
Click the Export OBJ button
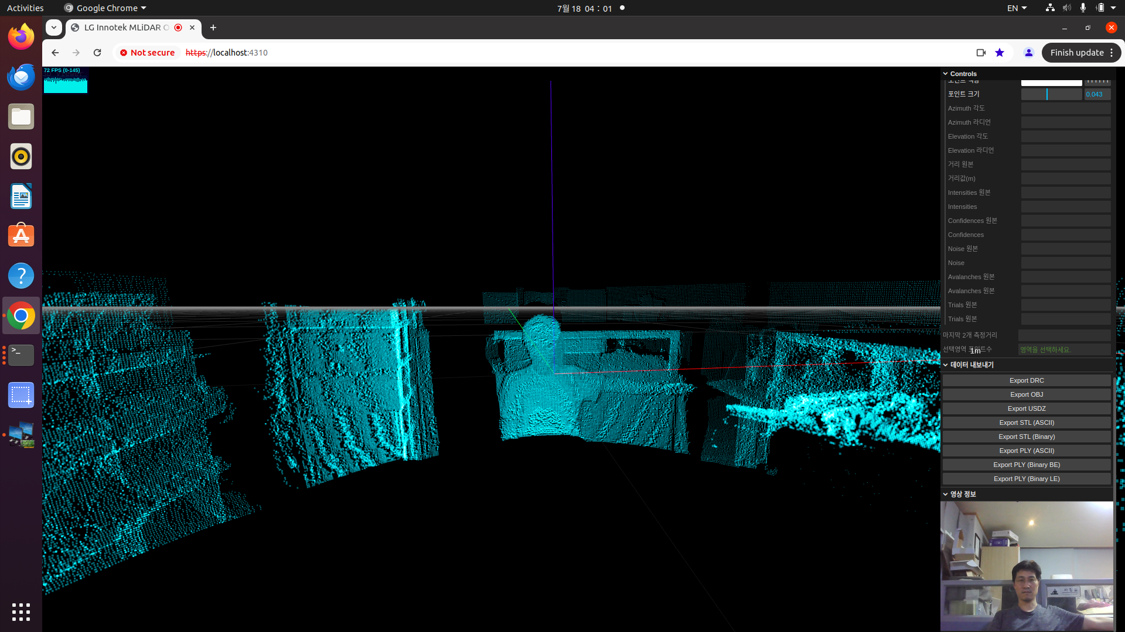point(1026,394)
